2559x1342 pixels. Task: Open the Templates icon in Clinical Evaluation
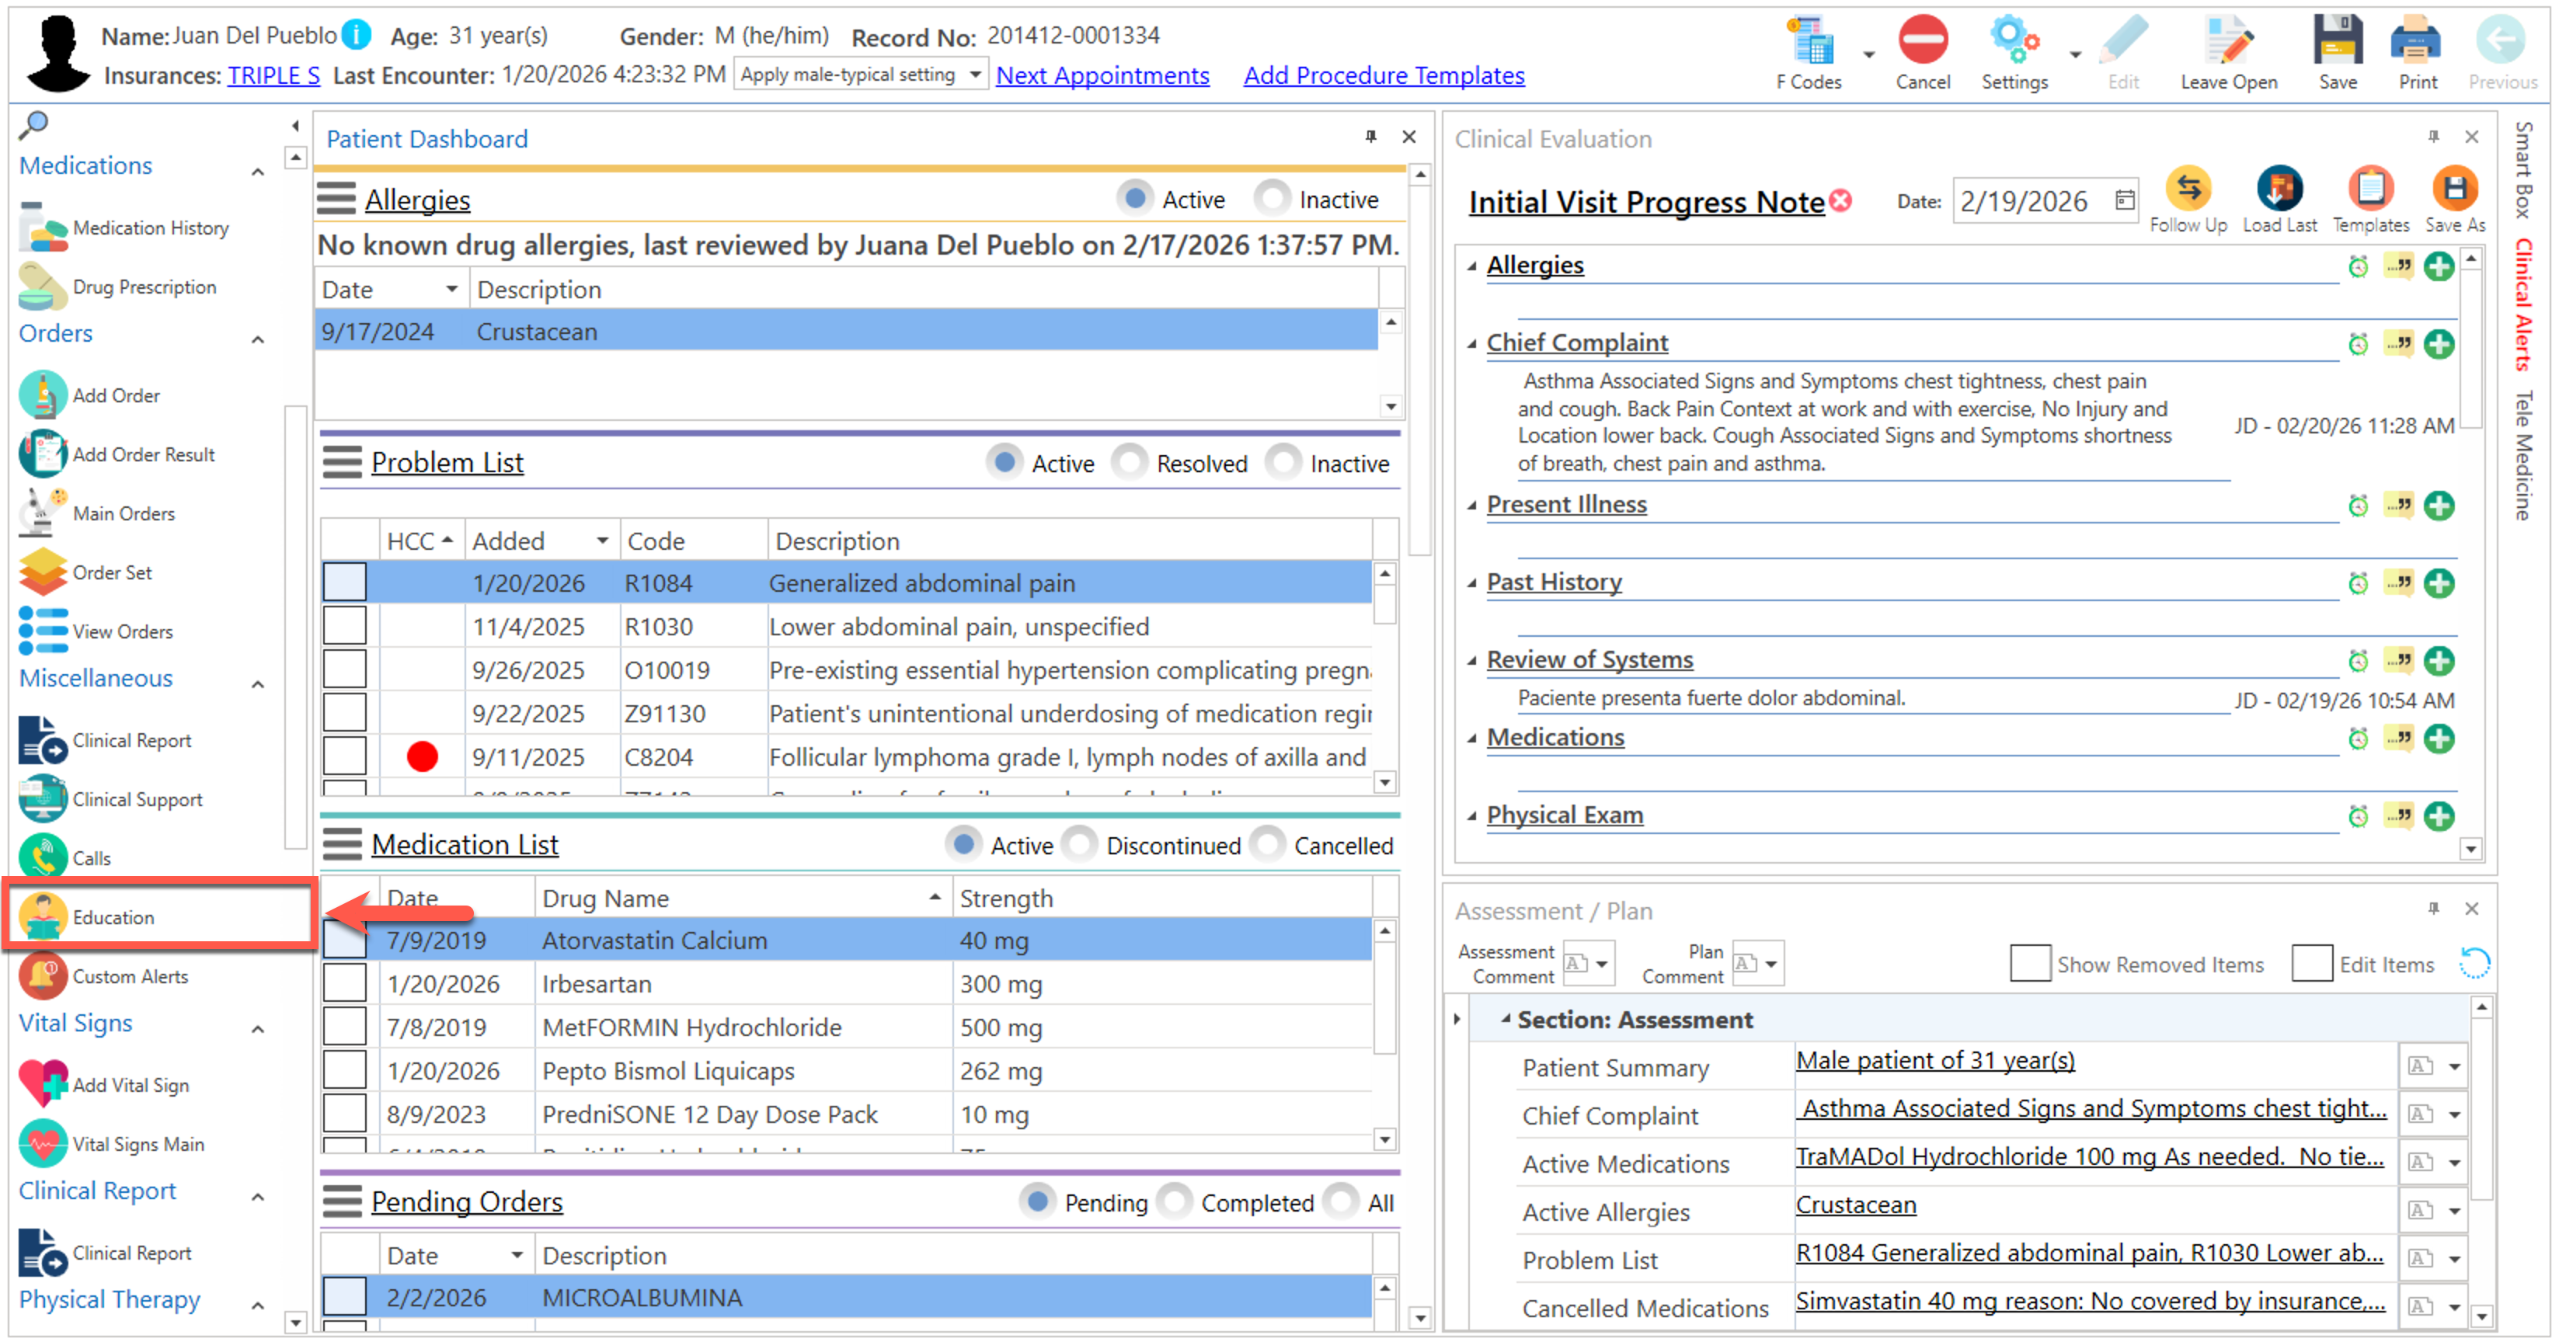coord(2370,189)
